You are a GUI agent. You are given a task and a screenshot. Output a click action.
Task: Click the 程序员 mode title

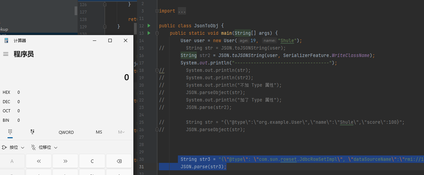point(24,54)
